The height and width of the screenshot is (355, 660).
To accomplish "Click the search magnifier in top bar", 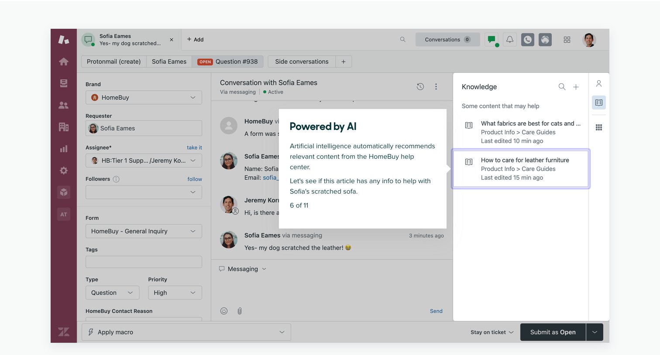I will click(403, 39).
